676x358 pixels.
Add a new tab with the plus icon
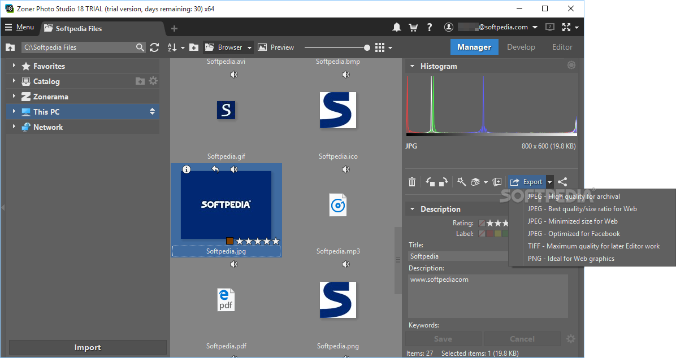point(174,28)
